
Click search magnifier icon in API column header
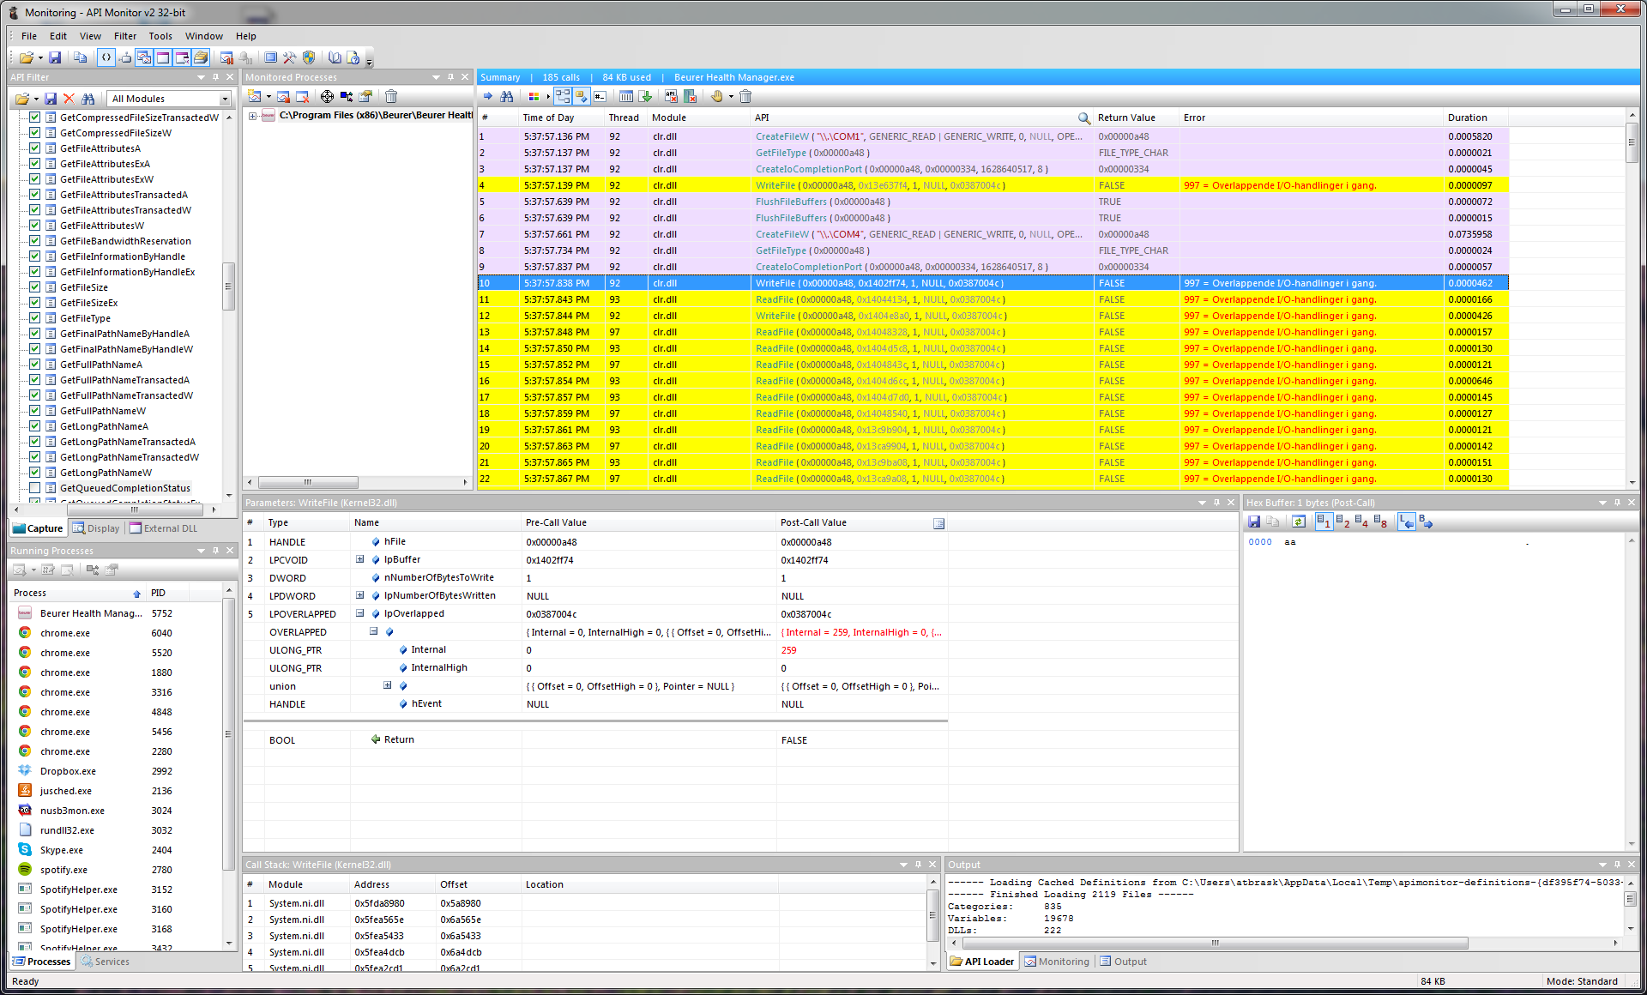pyautogui.click(x=1084, y=118)
